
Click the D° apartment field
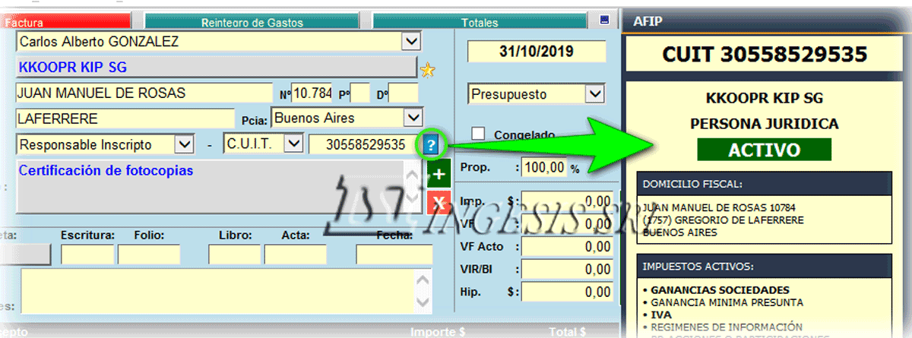(403, 93)
